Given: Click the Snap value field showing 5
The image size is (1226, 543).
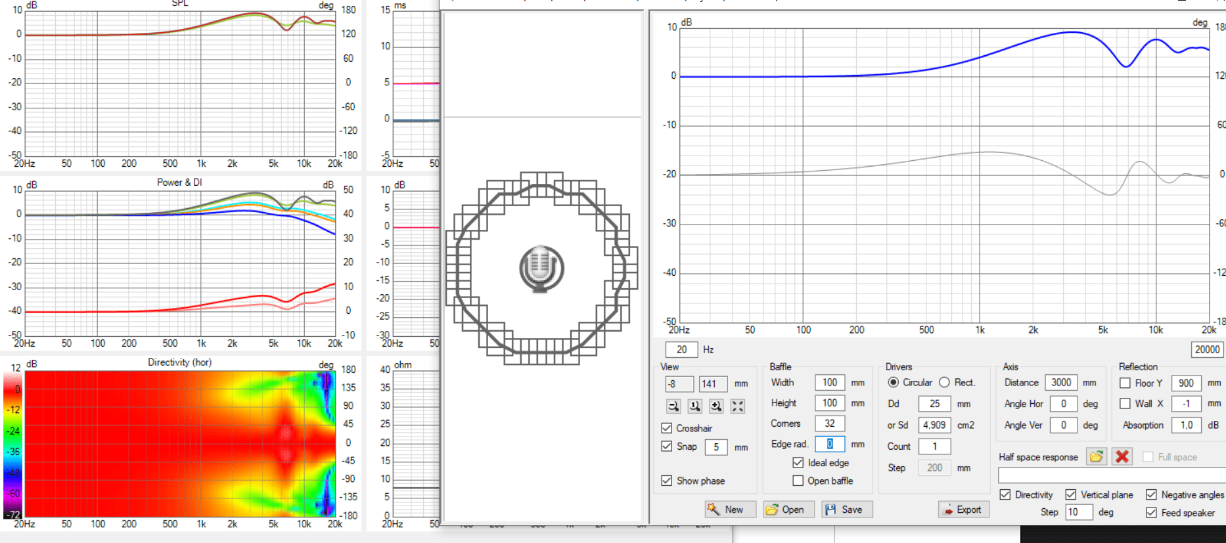Looking at the screenshot, I should (716, 447).
